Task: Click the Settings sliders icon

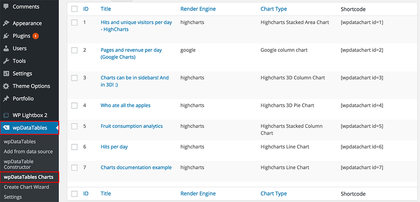Action: pos(6,73)
